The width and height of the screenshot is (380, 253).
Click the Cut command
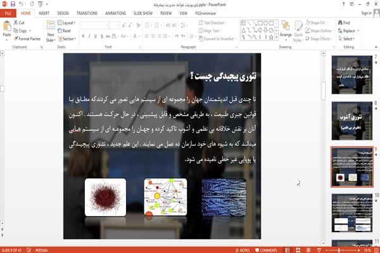(19, 23)
